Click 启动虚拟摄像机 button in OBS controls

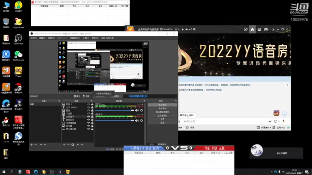click(x=162, y=112)
